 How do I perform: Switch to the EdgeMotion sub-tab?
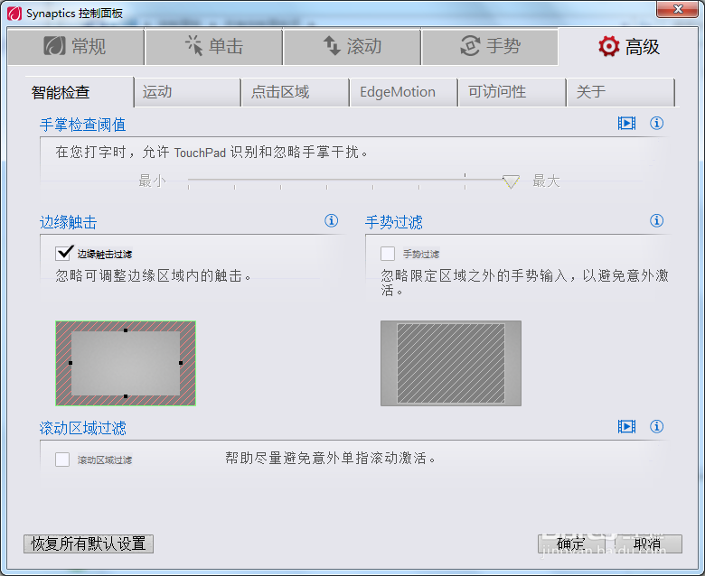404,92
